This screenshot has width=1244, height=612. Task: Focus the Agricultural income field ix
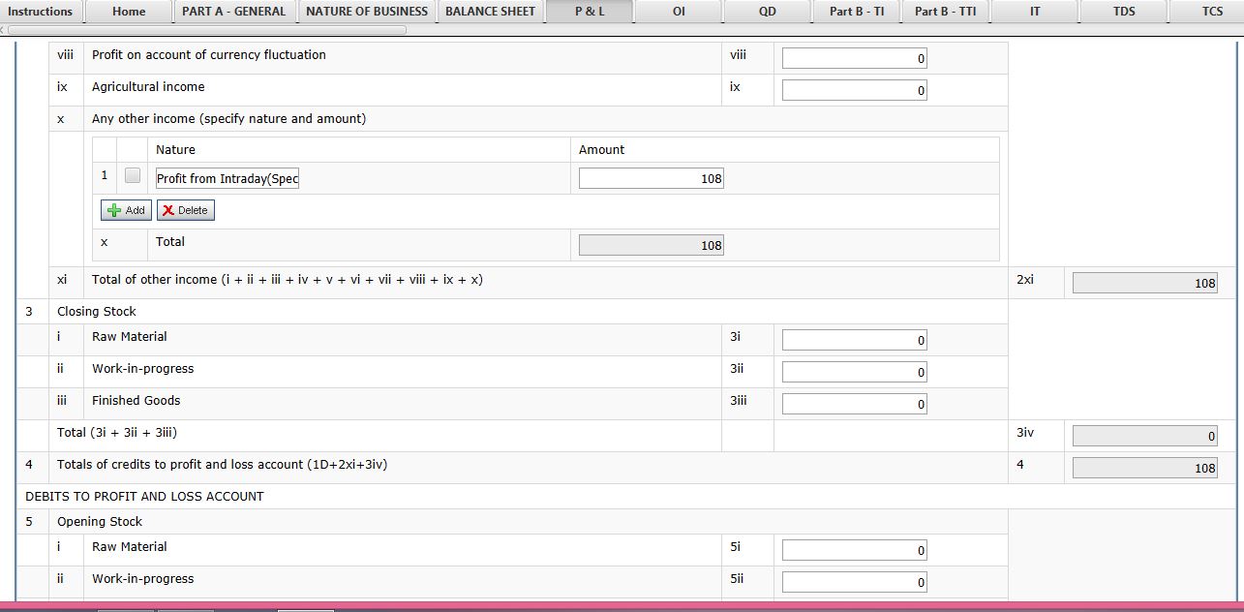pyautogui.click(x=855, y=90)
